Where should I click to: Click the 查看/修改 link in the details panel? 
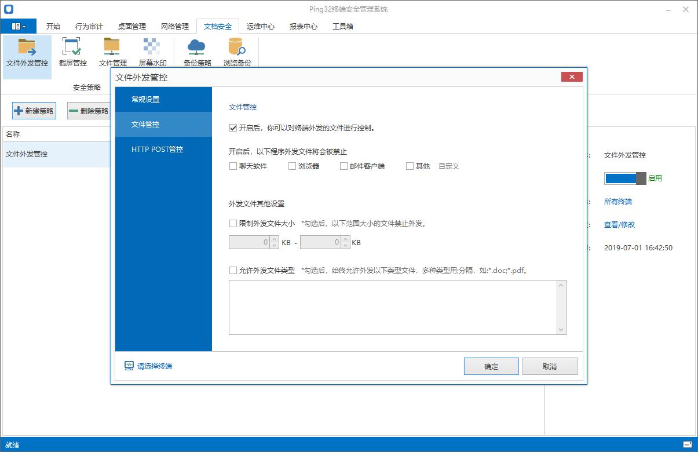click(x=620, y=225)
